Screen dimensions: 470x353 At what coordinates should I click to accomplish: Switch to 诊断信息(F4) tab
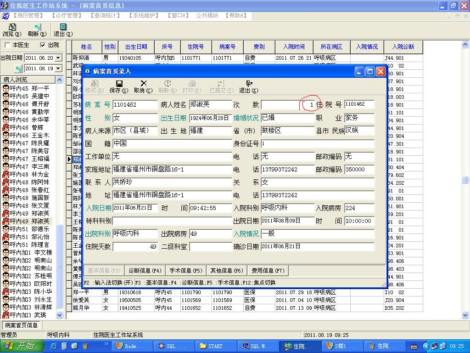click(145, 270)
